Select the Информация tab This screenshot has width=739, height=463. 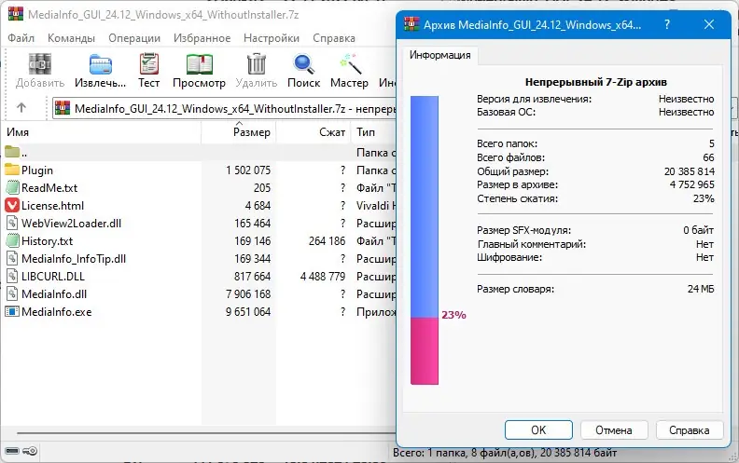coord(439,55)
